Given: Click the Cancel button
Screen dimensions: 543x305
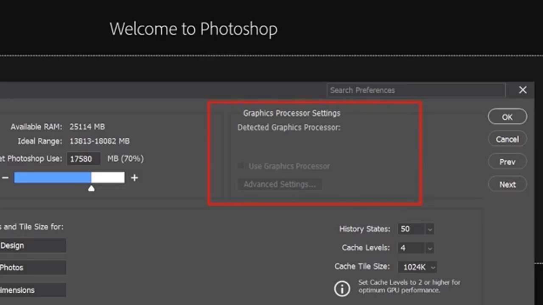Looking at the screenshot, I should 507,139.
